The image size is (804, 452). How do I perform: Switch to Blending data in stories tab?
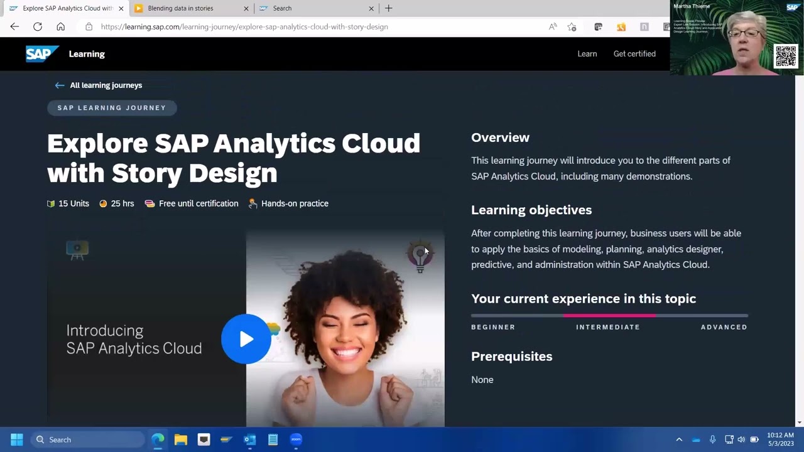click(180, 8)
